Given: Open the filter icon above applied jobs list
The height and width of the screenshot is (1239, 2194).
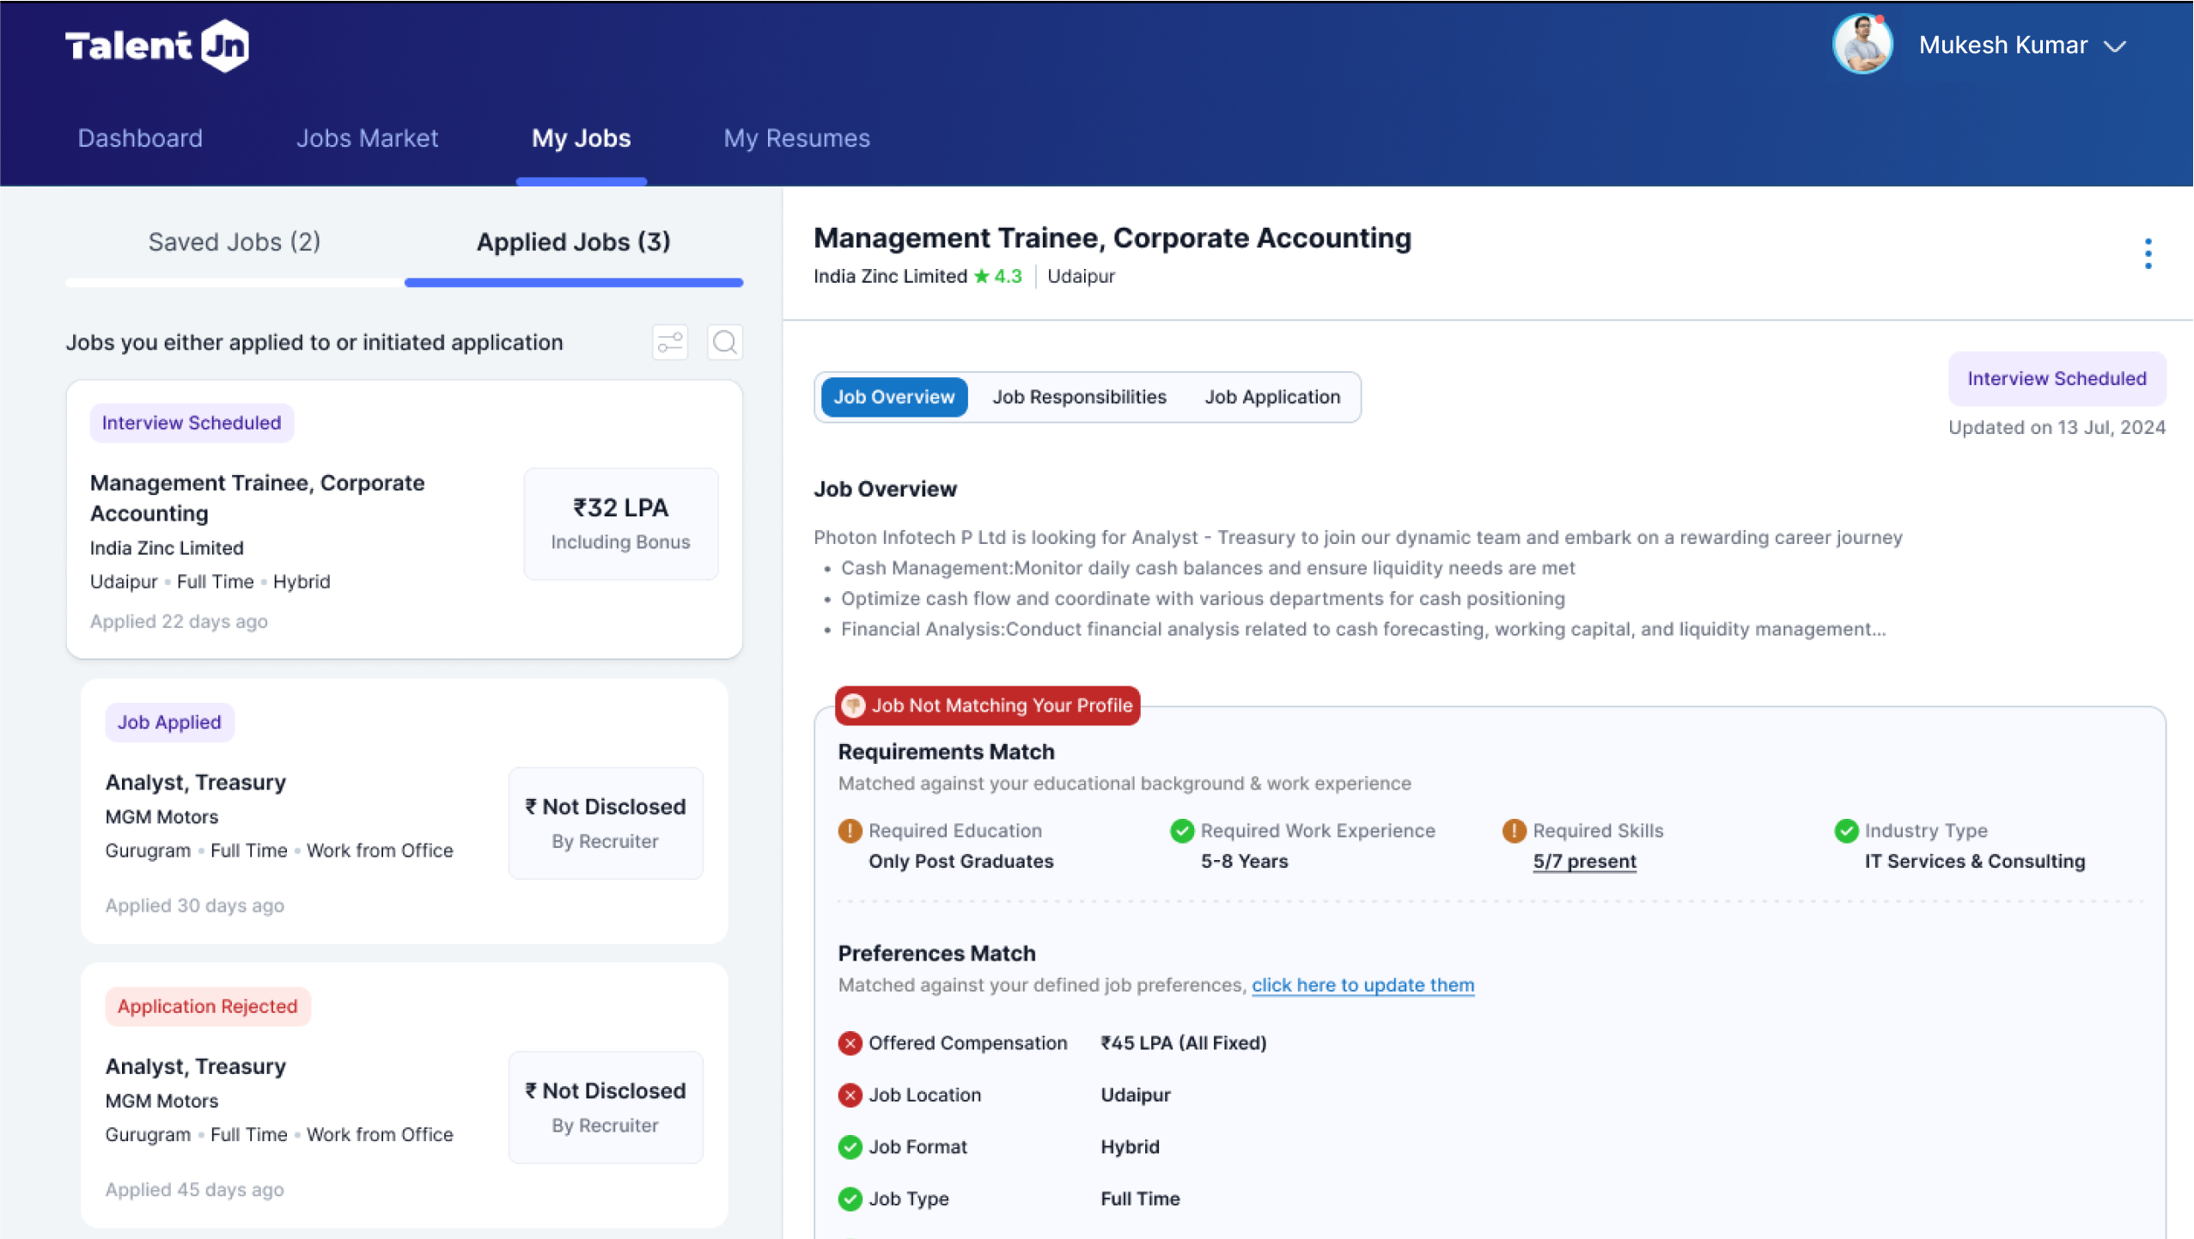Looking at the screenshot, I should click(x=670, y=342).
